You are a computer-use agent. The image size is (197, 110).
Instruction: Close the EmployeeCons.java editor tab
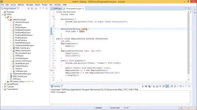click(83, 9)
